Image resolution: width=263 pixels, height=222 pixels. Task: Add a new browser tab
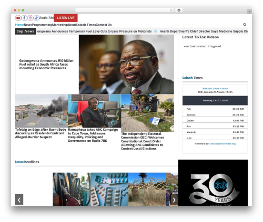[249, 12]
